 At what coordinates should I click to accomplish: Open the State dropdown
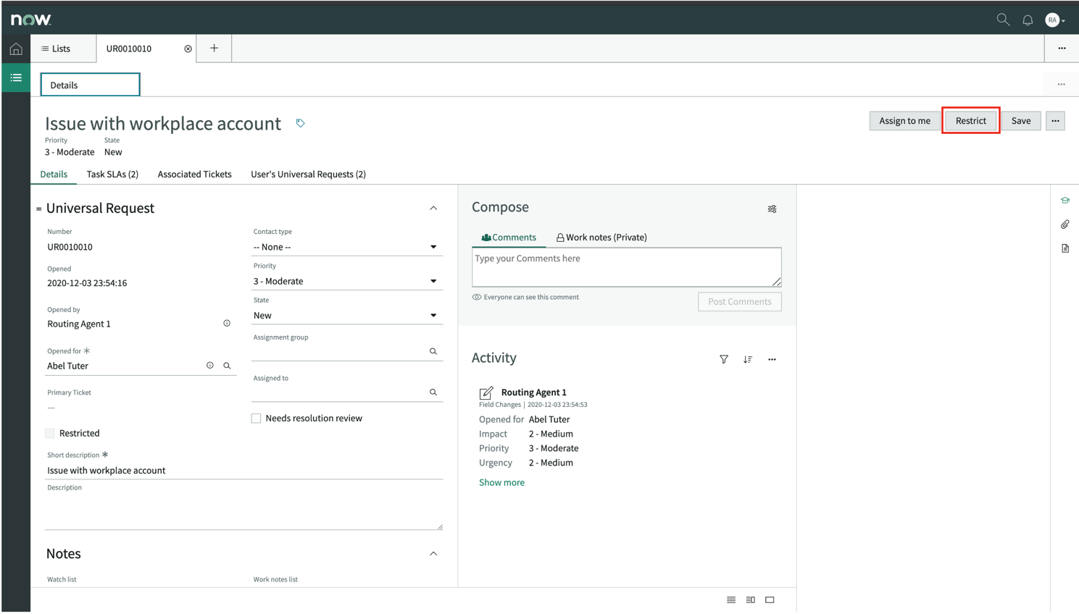point(346,316)
